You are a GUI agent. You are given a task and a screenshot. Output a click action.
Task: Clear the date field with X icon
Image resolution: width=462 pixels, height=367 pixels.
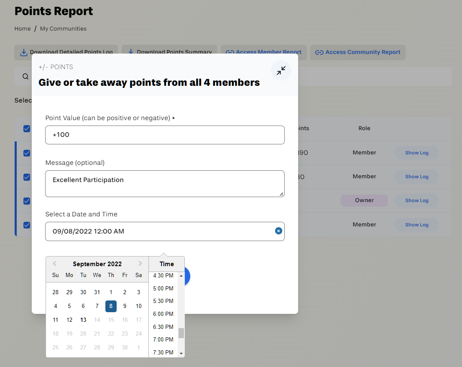[x=278, y=231]
